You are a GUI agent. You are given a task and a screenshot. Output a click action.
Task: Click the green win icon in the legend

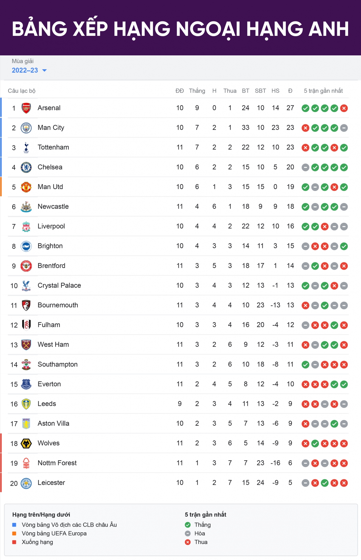click(188, 525)
